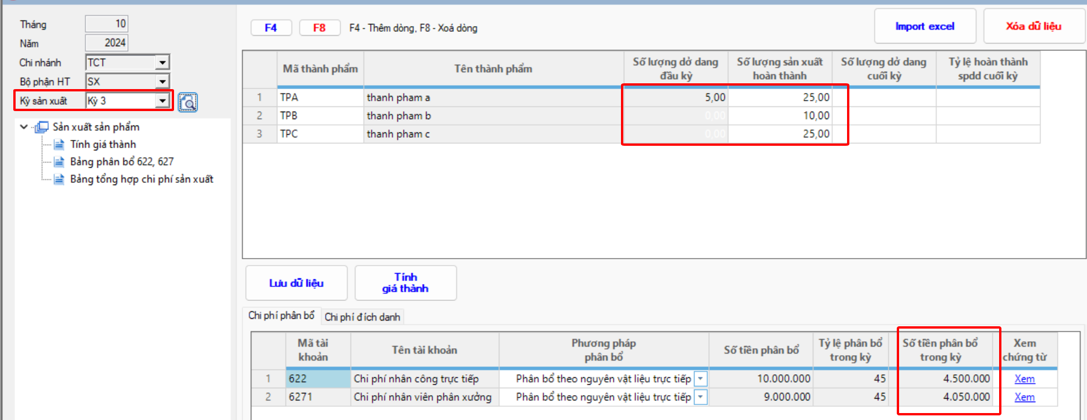Click the Xóa dữ liệu button
The width and height of the screenshot is (1087, 420).
(x=1033, y=27)
